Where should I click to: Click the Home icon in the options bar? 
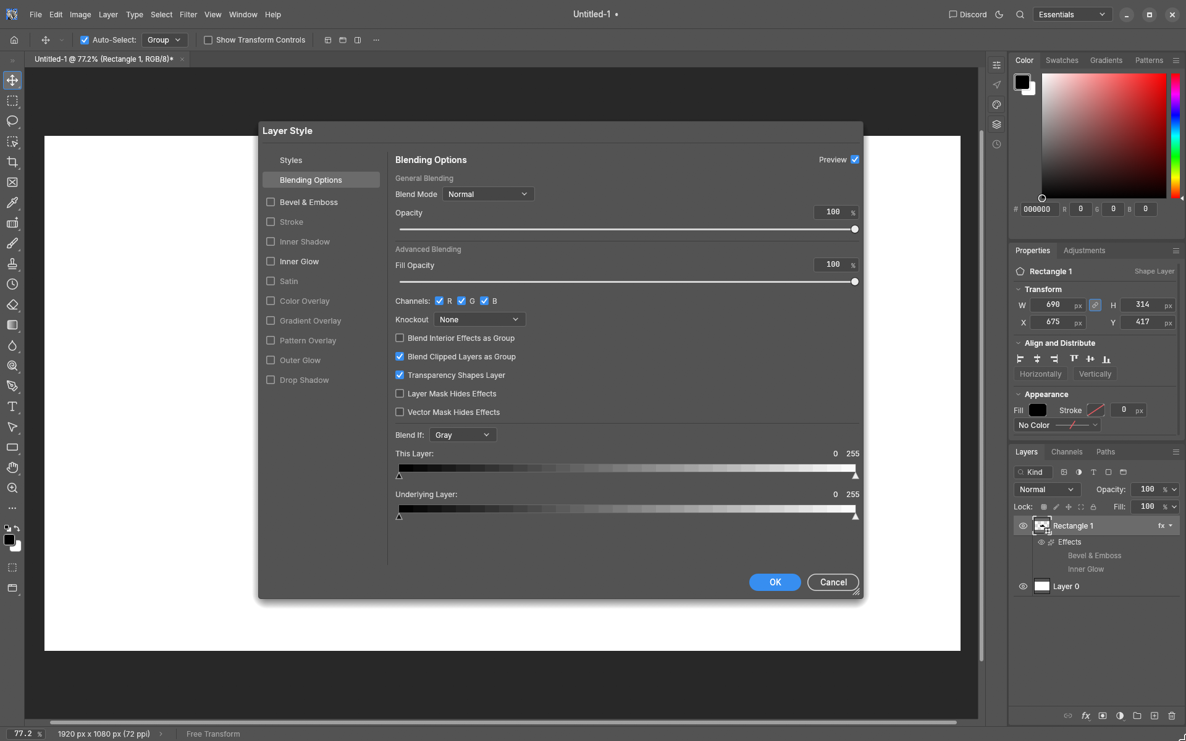[14, 40]
